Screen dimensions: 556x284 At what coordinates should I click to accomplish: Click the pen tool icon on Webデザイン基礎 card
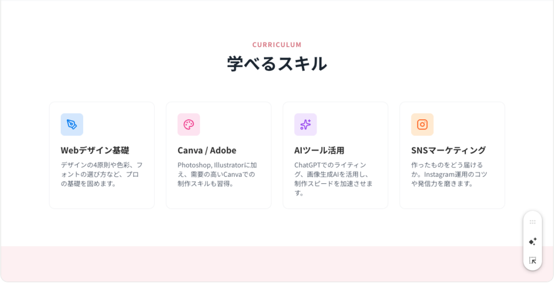pos(72,125)
